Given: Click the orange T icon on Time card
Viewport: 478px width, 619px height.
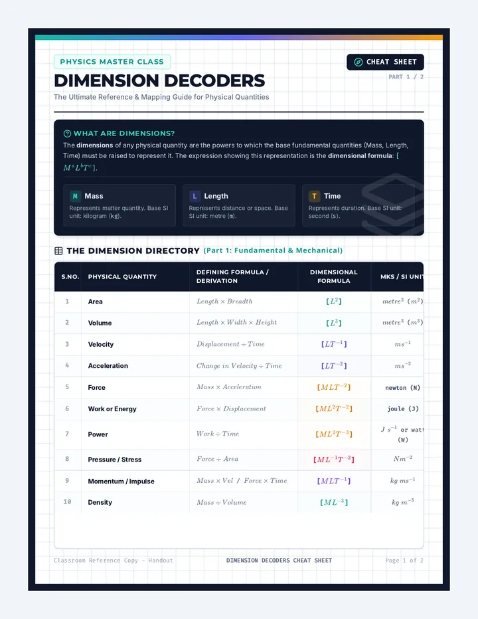Looking at the screenshot, I should (314, 196).
